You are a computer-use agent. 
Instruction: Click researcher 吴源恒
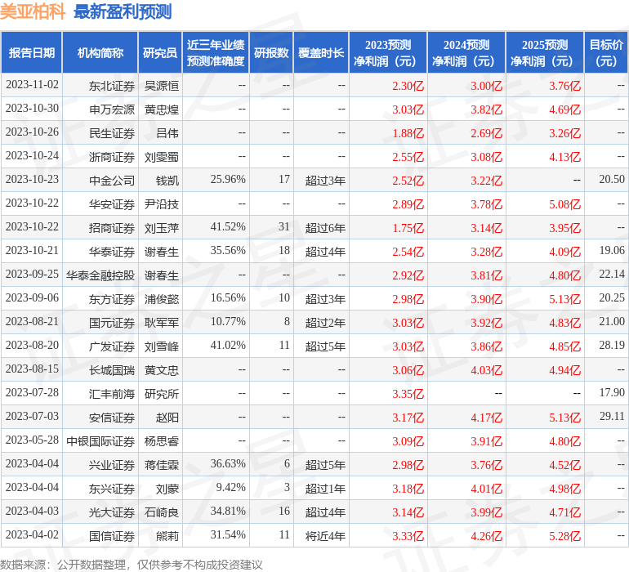click(161, 86)
